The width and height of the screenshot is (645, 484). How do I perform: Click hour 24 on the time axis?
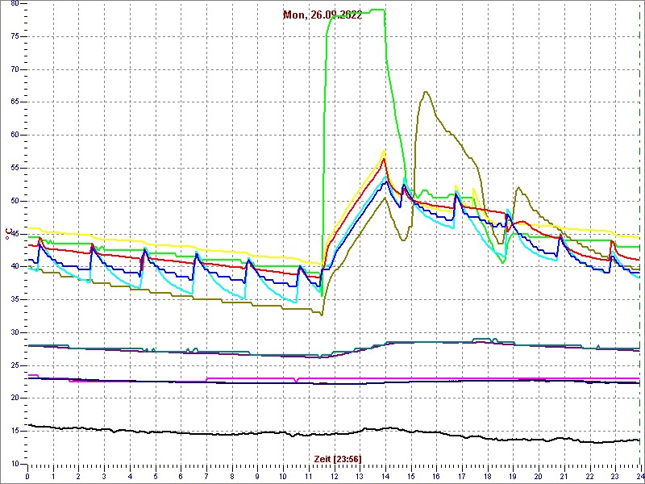[639, 476]
